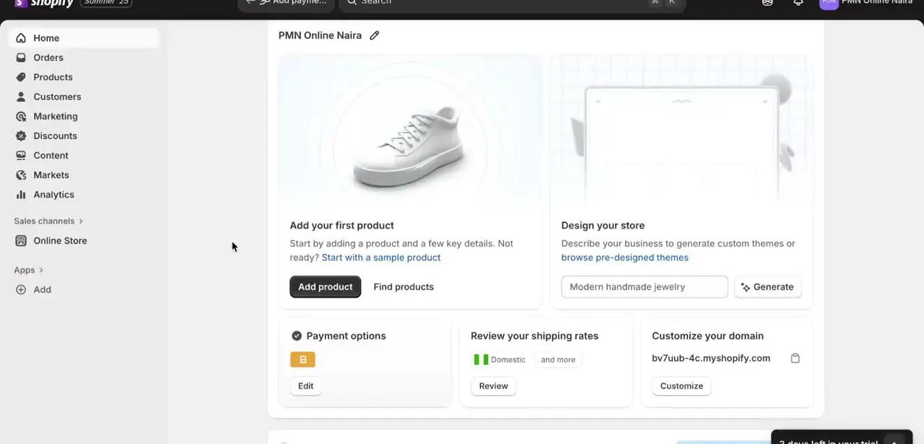This screenshot has width=924, height=444.
Task: Click the plus icon next to Add apps
Action: tap(21, 290)
